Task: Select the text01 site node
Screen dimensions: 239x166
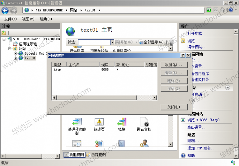Action: (30, 58)
